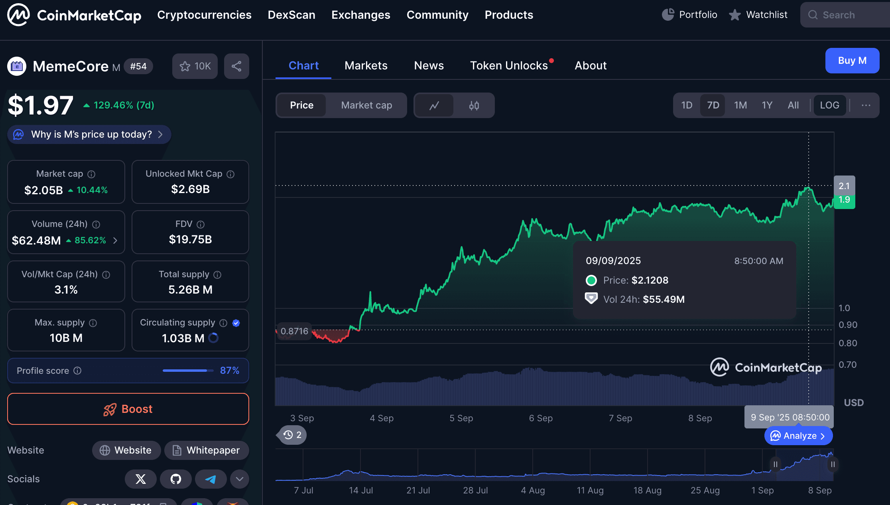Screen dimensions: 890x505
Task: Click the Buy M button
Action: click(x=852, y=61)
